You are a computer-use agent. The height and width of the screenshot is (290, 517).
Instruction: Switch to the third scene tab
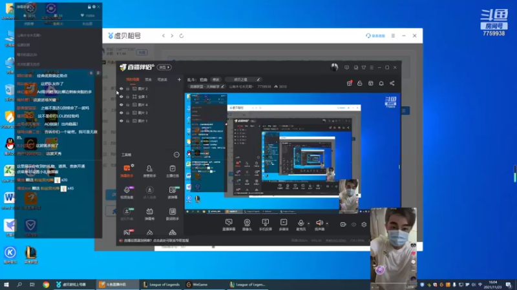click(162, 79)
